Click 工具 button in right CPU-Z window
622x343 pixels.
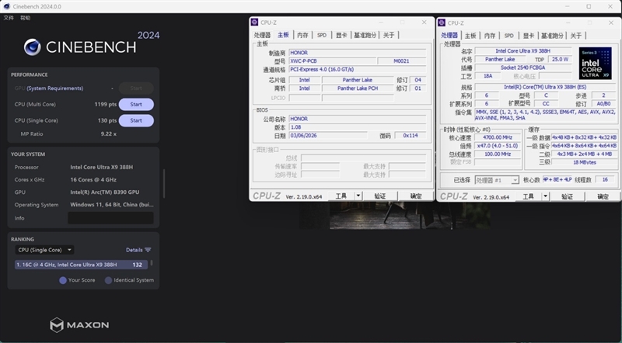529,196
